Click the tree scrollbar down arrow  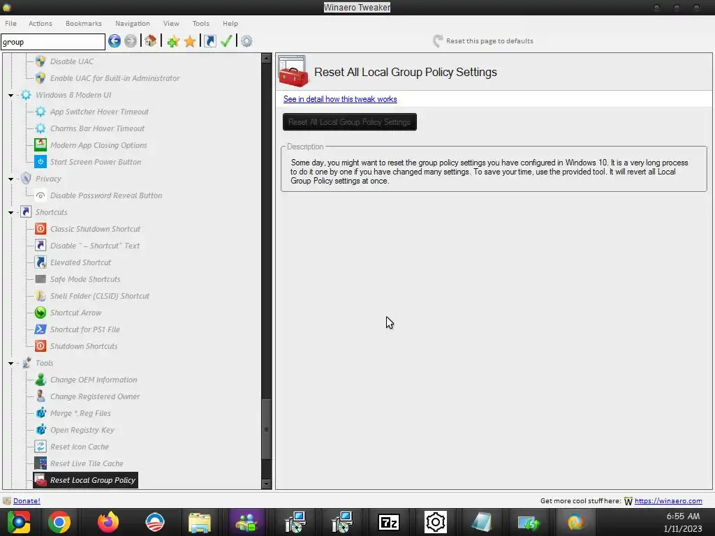point(266,484)
